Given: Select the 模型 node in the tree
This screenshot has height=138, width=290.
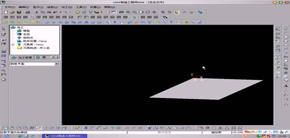Looking at the screenshot, I should 27,31.
